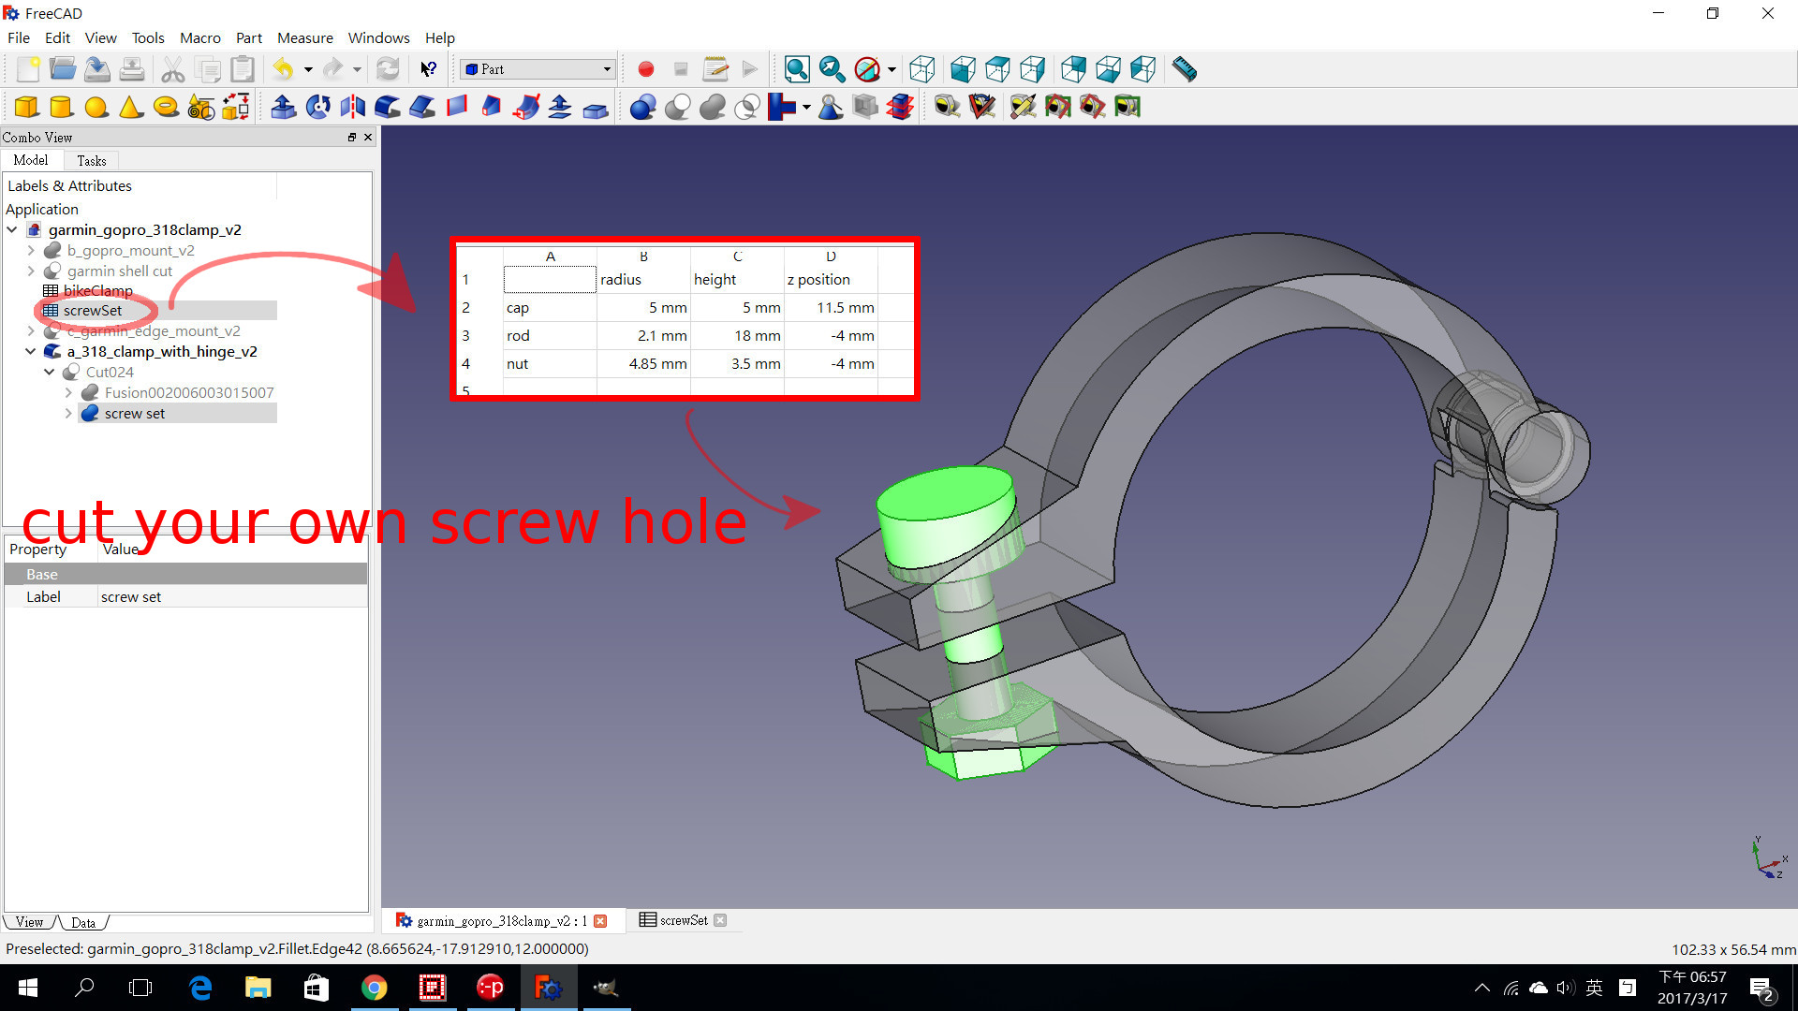Click the Measure Linear tool
The image size is (1798, 1011).
(947, 107)
